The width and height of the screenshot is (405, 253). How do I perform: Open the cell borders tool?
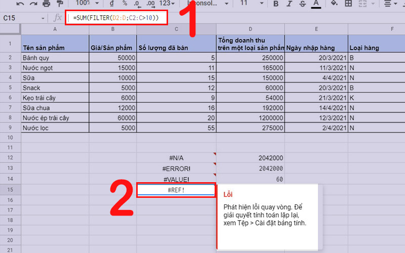pos(348,4)
